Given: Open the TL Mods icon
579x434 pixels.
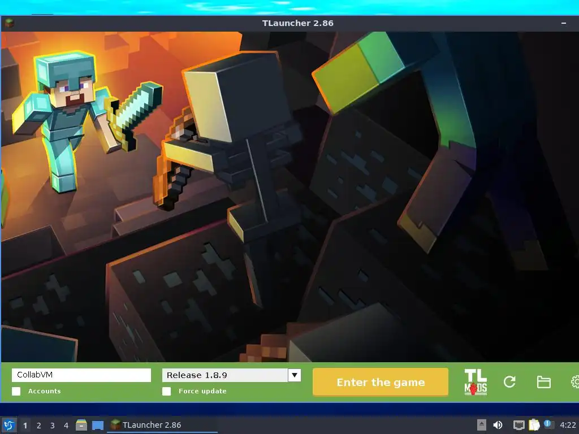Looking at the screenshot, I should (476, 382).
